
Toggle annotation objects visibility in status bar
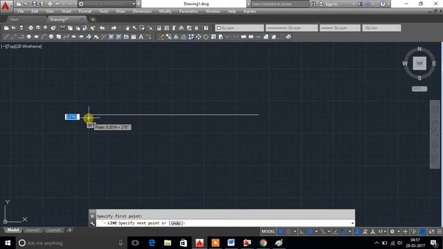[357, 232]
